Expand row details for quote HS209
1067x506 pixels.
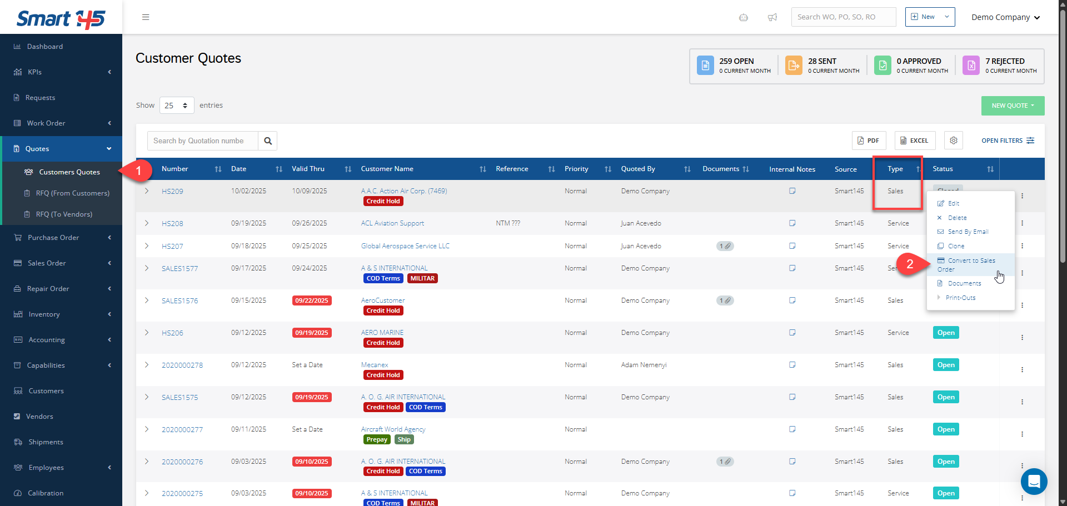pos(147,191)
